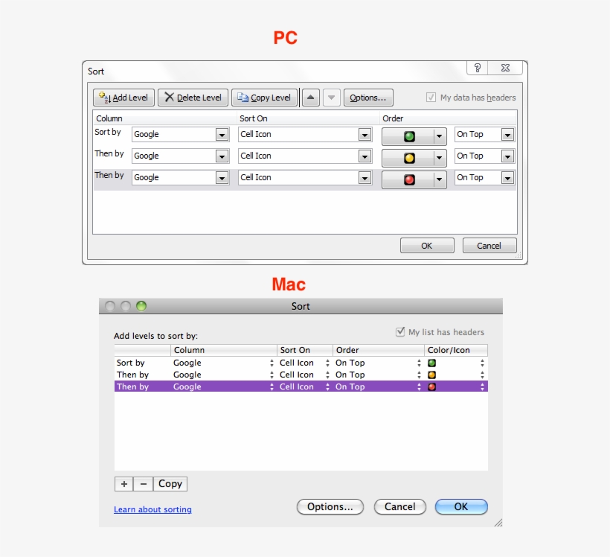610x557 pixels.
Task: Click the orange swatch in highlighted Mac row
Action: pyautogui.click(x=430, y=386)
